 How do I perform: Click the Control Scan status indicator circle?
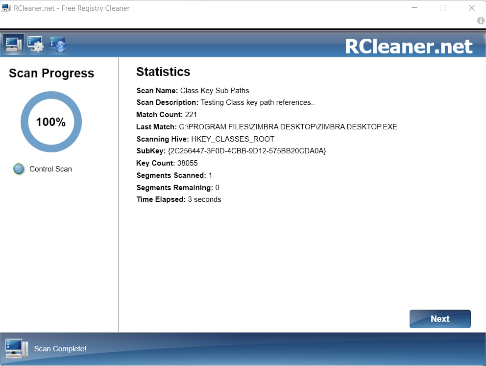pyautogui.click(x=19, y=169)
